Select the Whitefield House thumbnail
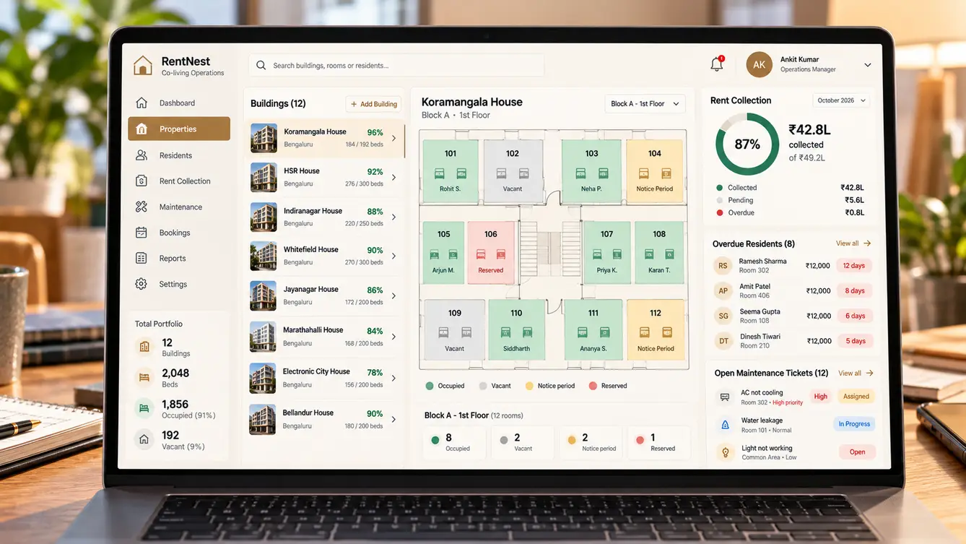The width and height of the screenshot is (966, 544). 264,256
